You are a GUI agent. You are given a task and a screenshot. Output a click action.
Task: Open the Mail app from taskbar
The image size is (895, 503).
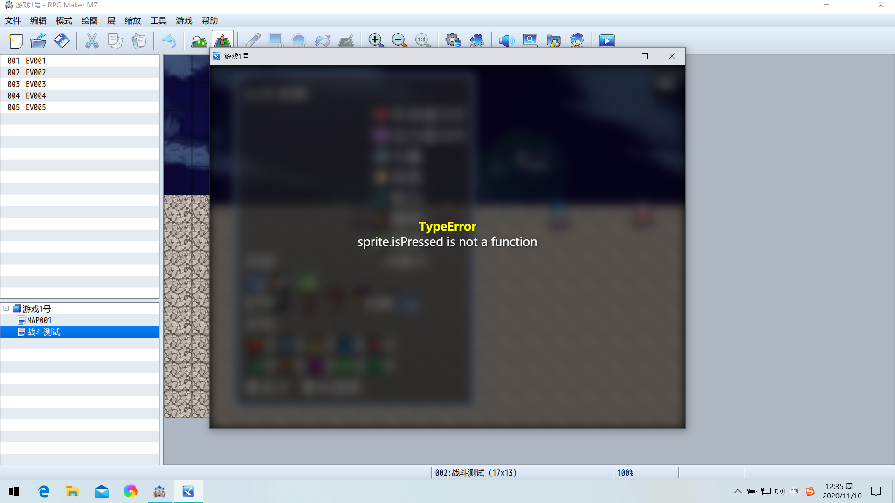(x=101, y=491)
